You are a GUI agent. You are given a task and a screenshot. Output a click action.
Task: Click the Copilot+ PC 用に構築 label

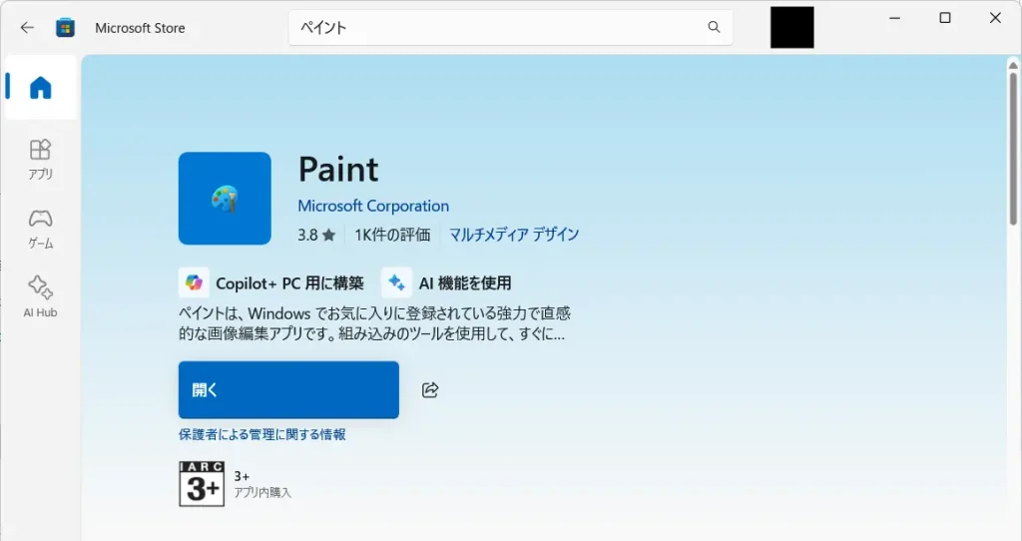click(290, 283)
